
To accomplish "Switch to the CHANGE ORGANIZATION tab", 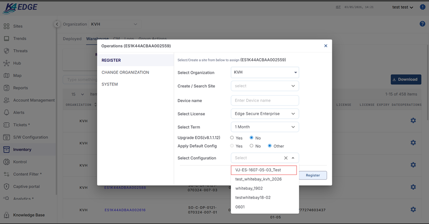I will click(125, 72).
